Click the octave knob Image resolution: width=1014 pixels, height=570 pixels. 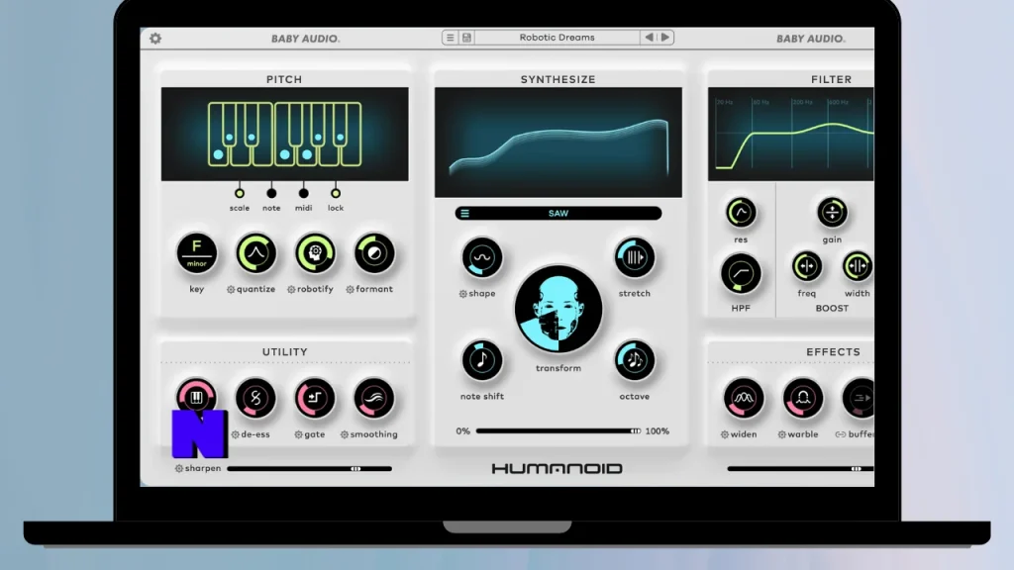pos(635,360)
